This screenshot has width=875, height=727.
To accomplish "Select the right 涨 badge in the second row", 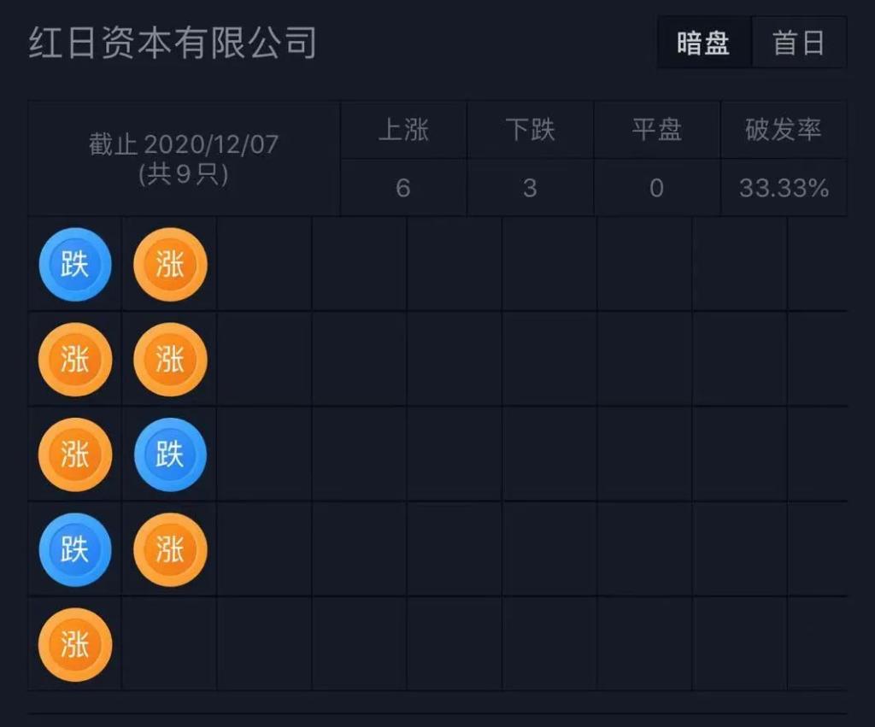I will (170, 360).
